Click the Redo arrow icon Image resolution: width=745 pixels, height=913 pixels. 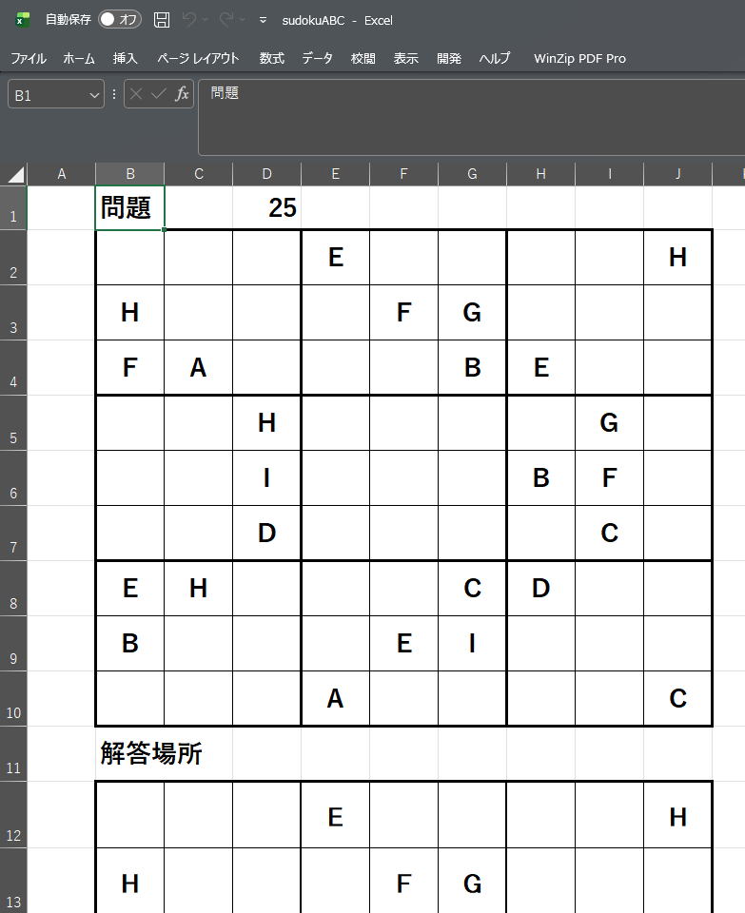226,20
